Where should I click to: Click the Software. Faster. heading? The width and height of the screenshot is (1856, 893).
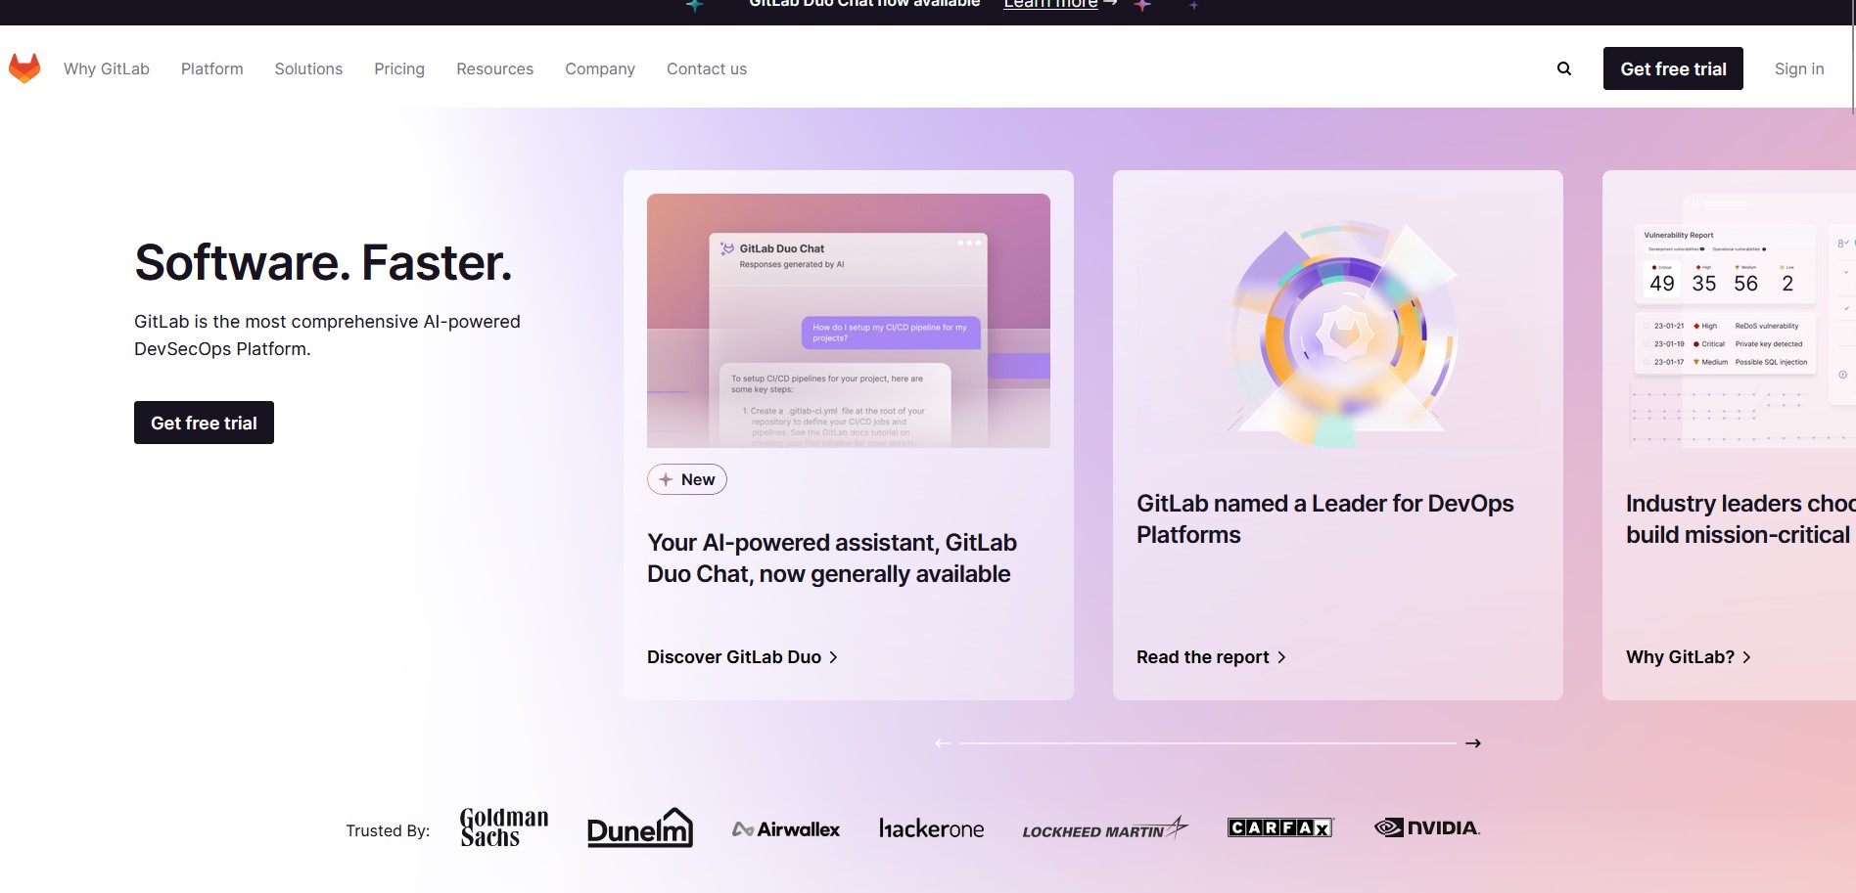pos(323,262)
